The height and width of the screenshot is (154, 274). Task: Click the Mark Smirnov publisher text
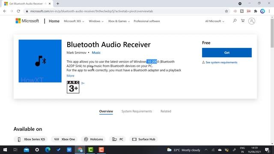[x=76, y=53]
